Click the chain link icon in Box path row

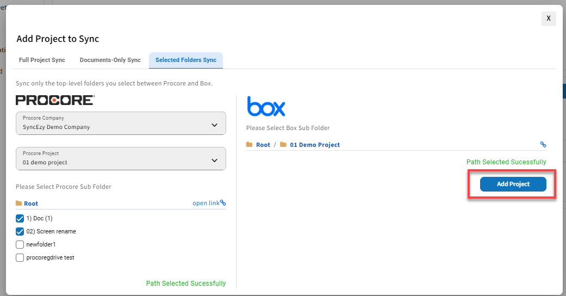[543, 144]
